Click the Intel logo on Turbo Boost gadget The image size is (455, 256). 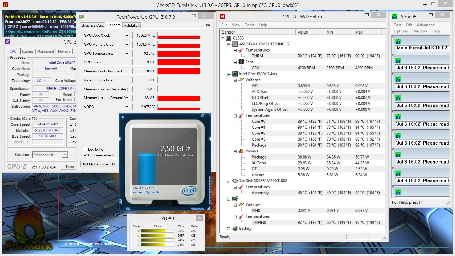click(x=189, y=191)
